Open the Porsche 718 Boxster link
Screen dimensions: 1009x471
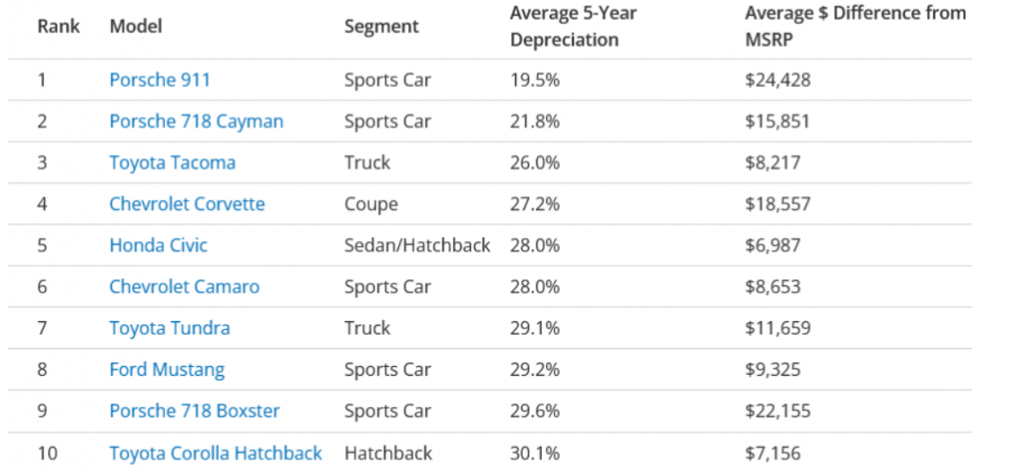[x=194, y=411]
